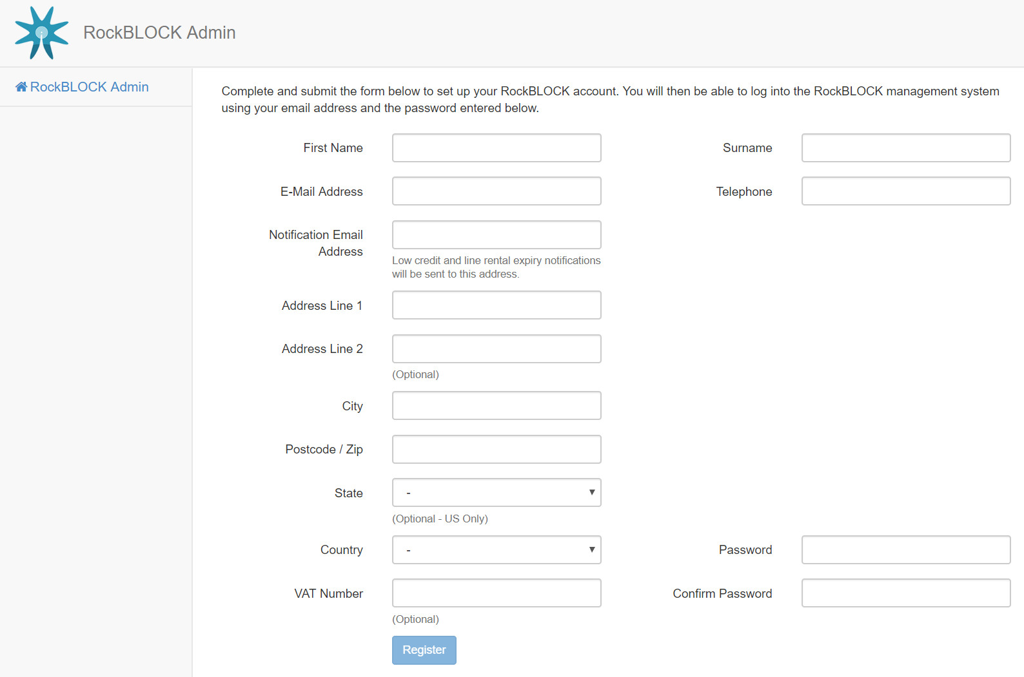Click the 'Country' label
This screenshot has width=1024, height=677.
[x=342, y=549]
